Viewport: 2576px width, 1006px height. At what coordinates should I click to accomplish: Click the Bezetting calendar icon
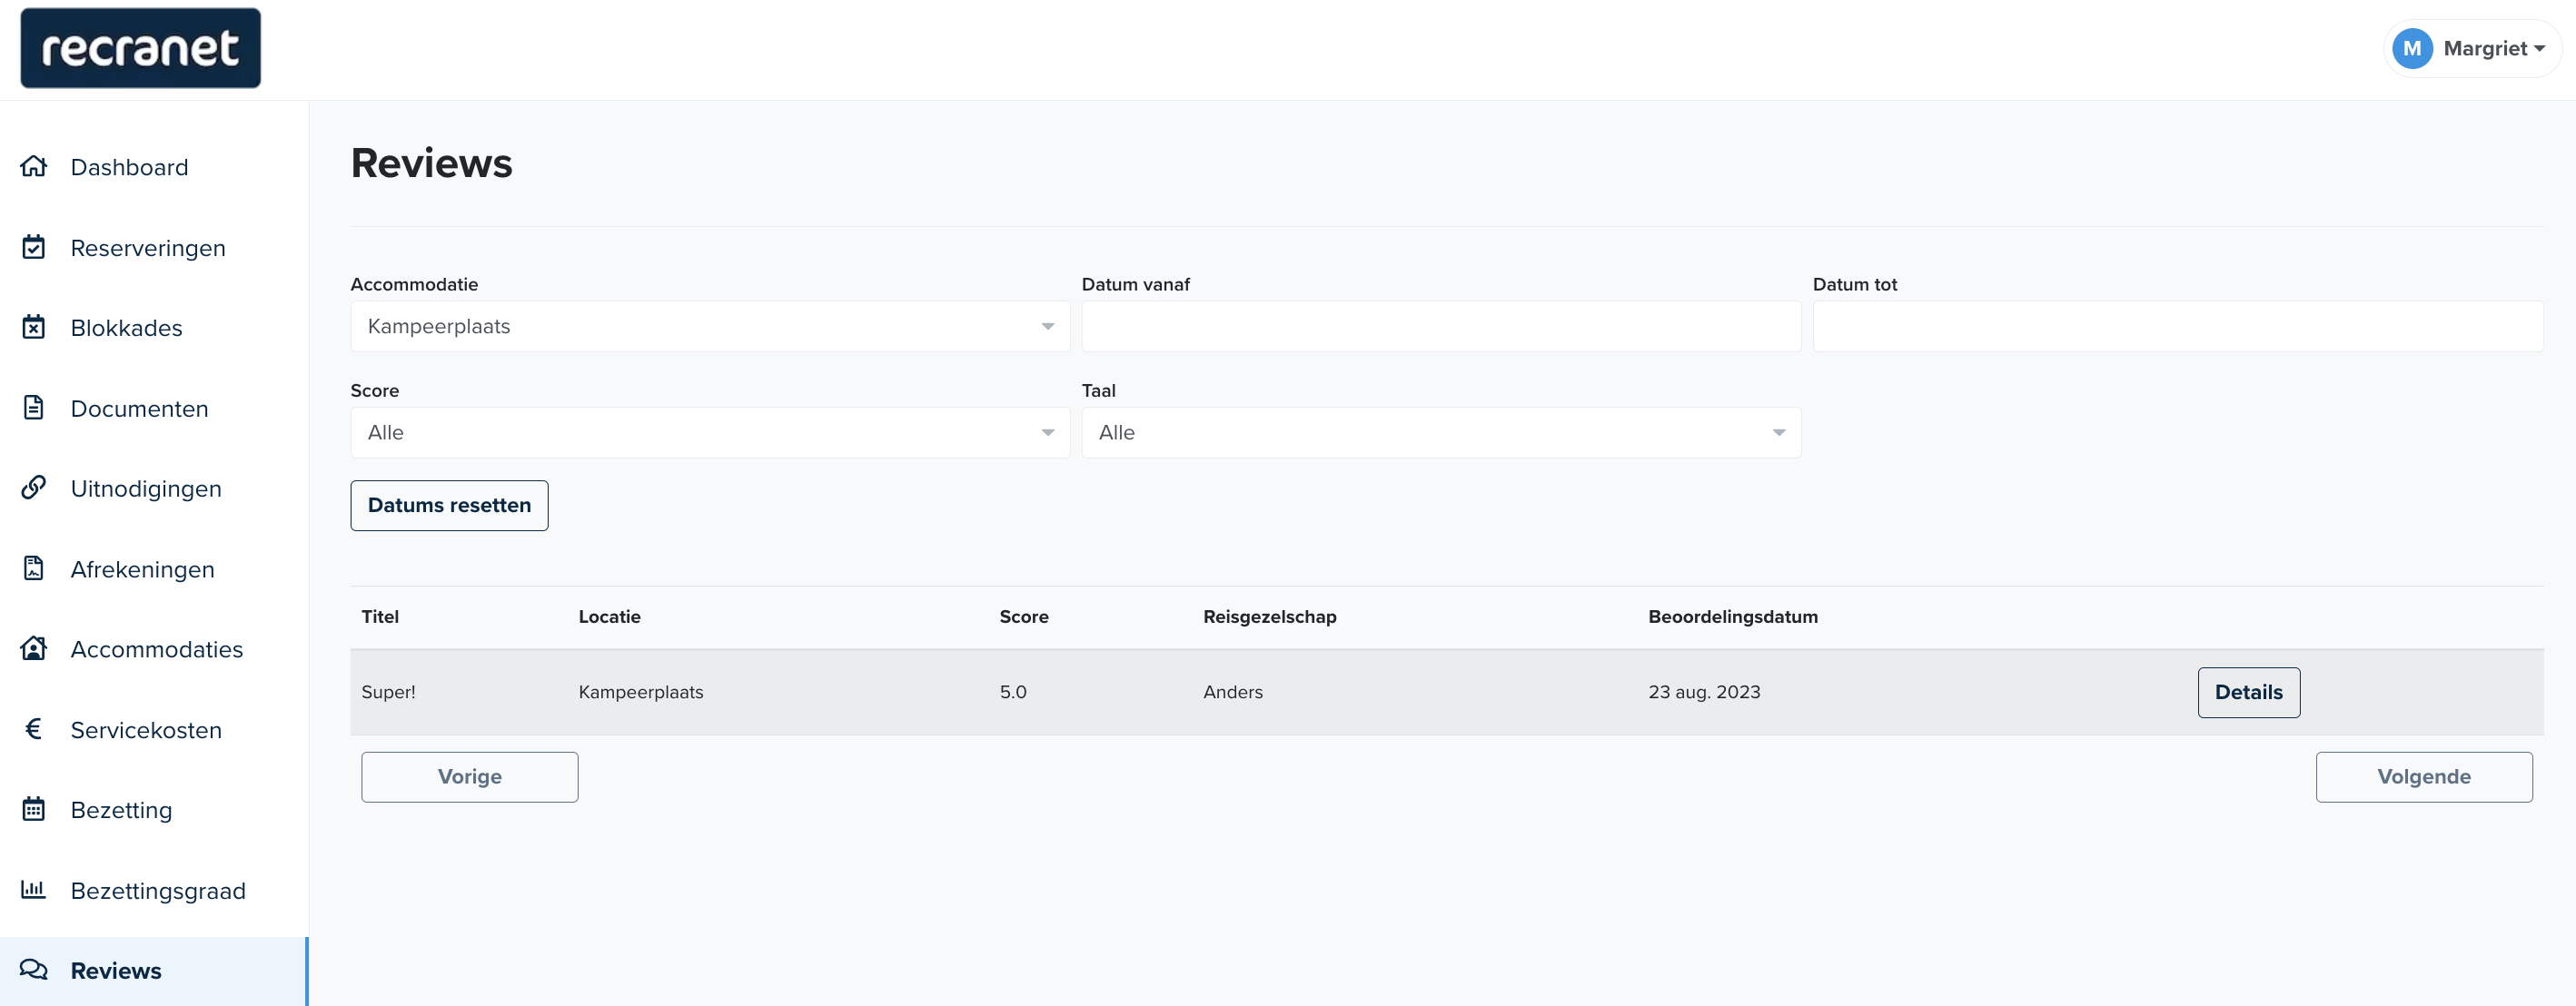coord(34,809)
